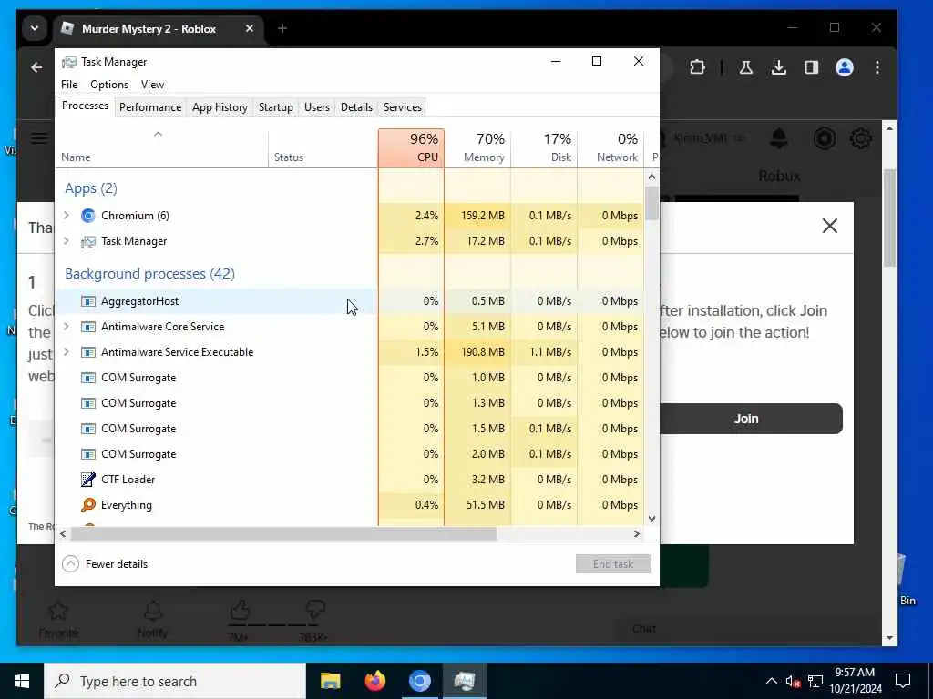Screen dimensions: 933x699
Task: Click the End task button
Action: pyautogui.click(x=613, y=564)
